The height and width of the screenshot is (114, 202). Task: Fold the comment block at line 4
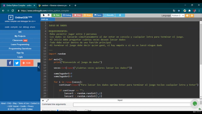pos(47,31)
